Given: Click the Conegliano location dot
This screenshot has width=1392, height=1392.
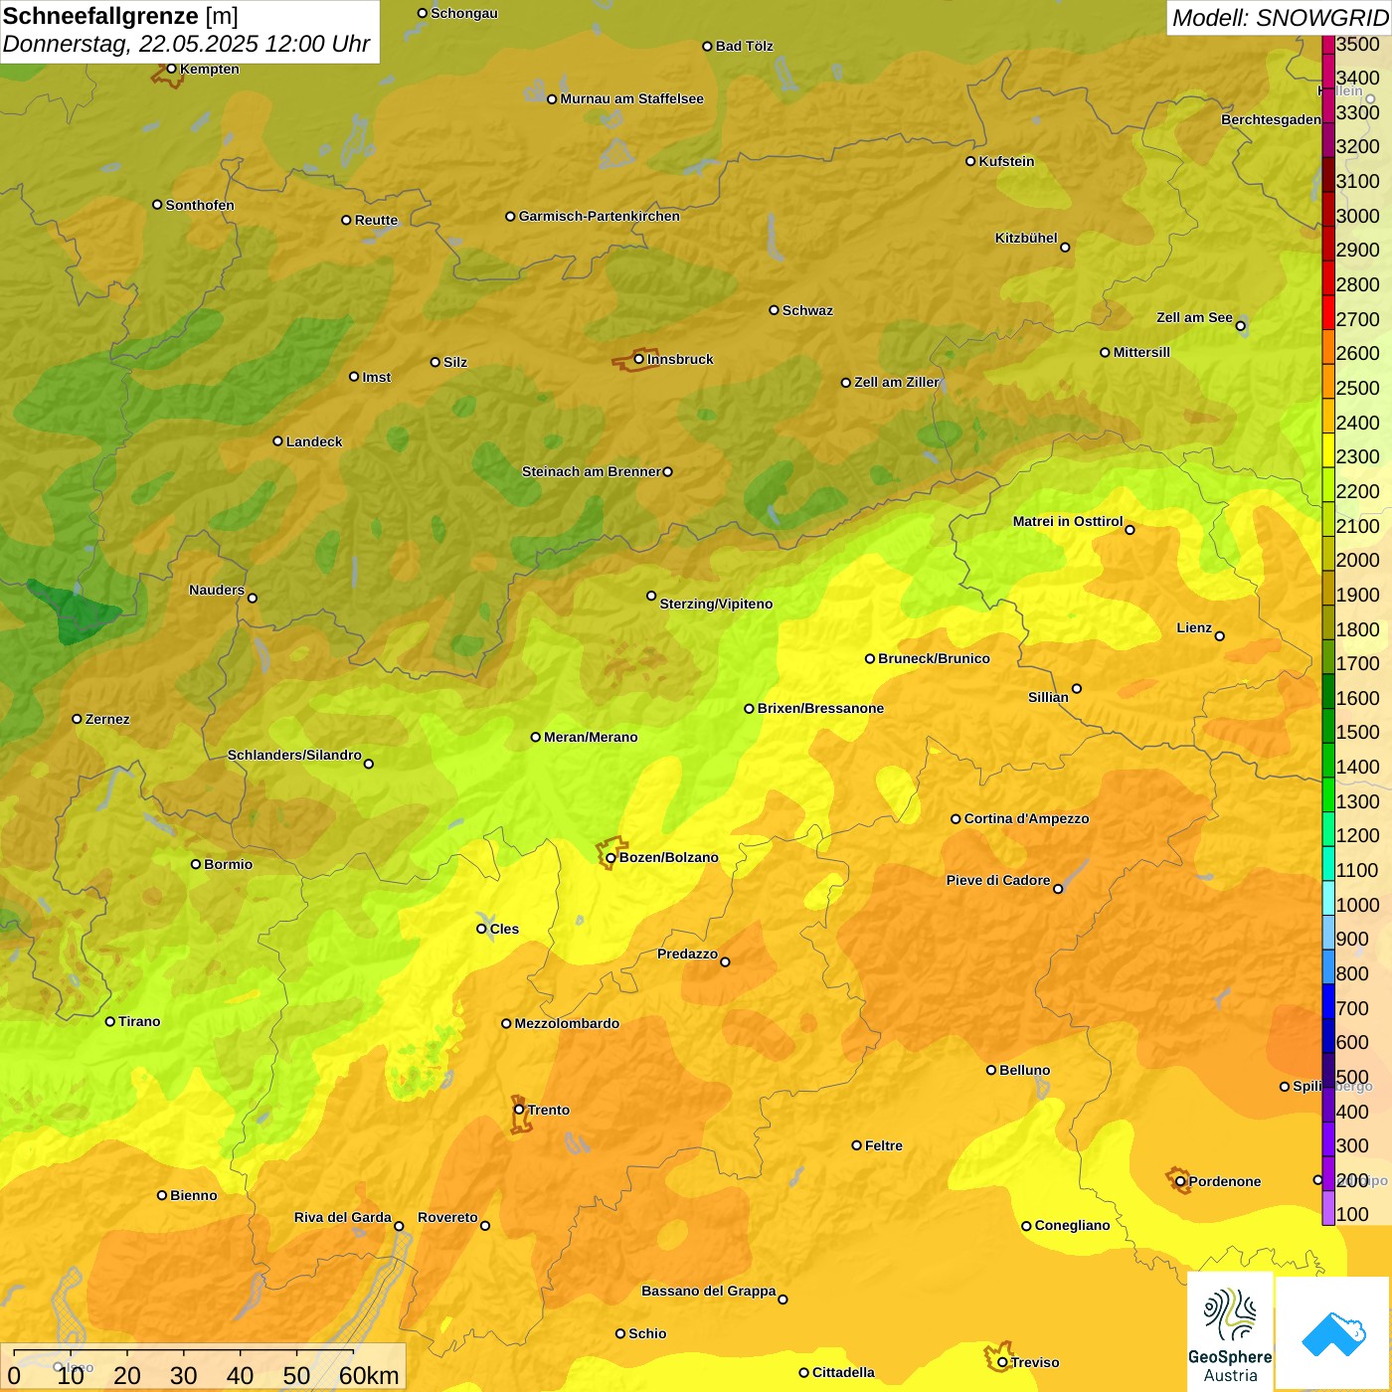Looking at the screenshot, I should coord(1026,1225).
